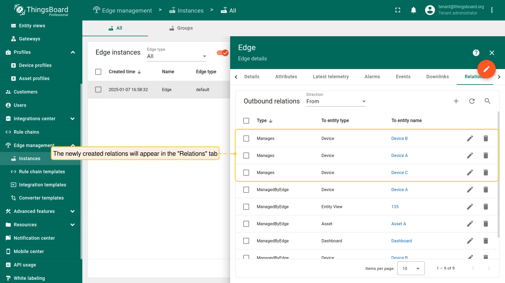The image size is (505, 283).
Task: Open the edge details help icon
Action: pyautogui.click(x=476, y=53)
